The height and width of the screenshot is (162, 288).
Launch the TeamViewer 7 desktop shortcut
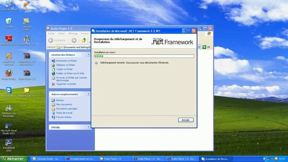coord(9,92)
